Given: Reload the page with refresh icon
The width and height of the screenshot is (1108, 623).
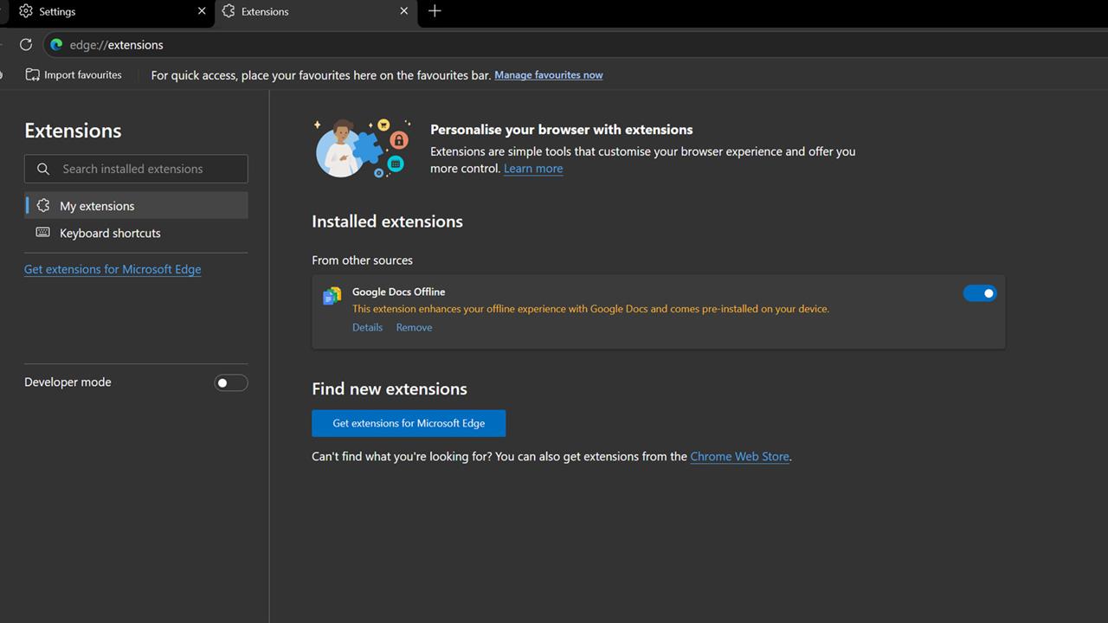Looking at the screenshot, I should [x=26, y=44].
